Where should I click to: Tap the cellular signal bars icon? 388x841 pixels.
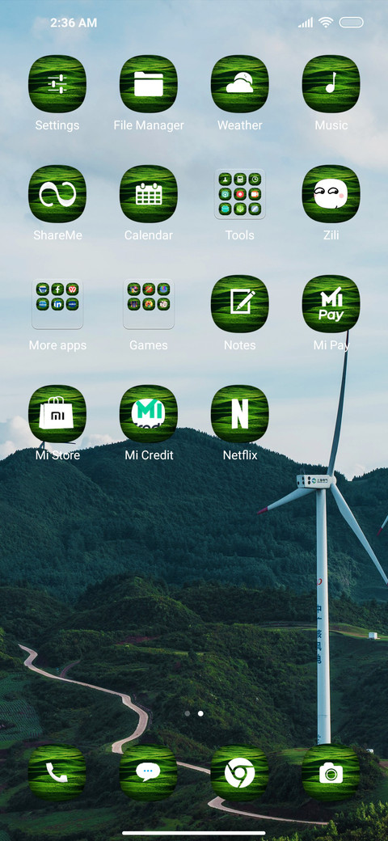click(x=306, y=23)
